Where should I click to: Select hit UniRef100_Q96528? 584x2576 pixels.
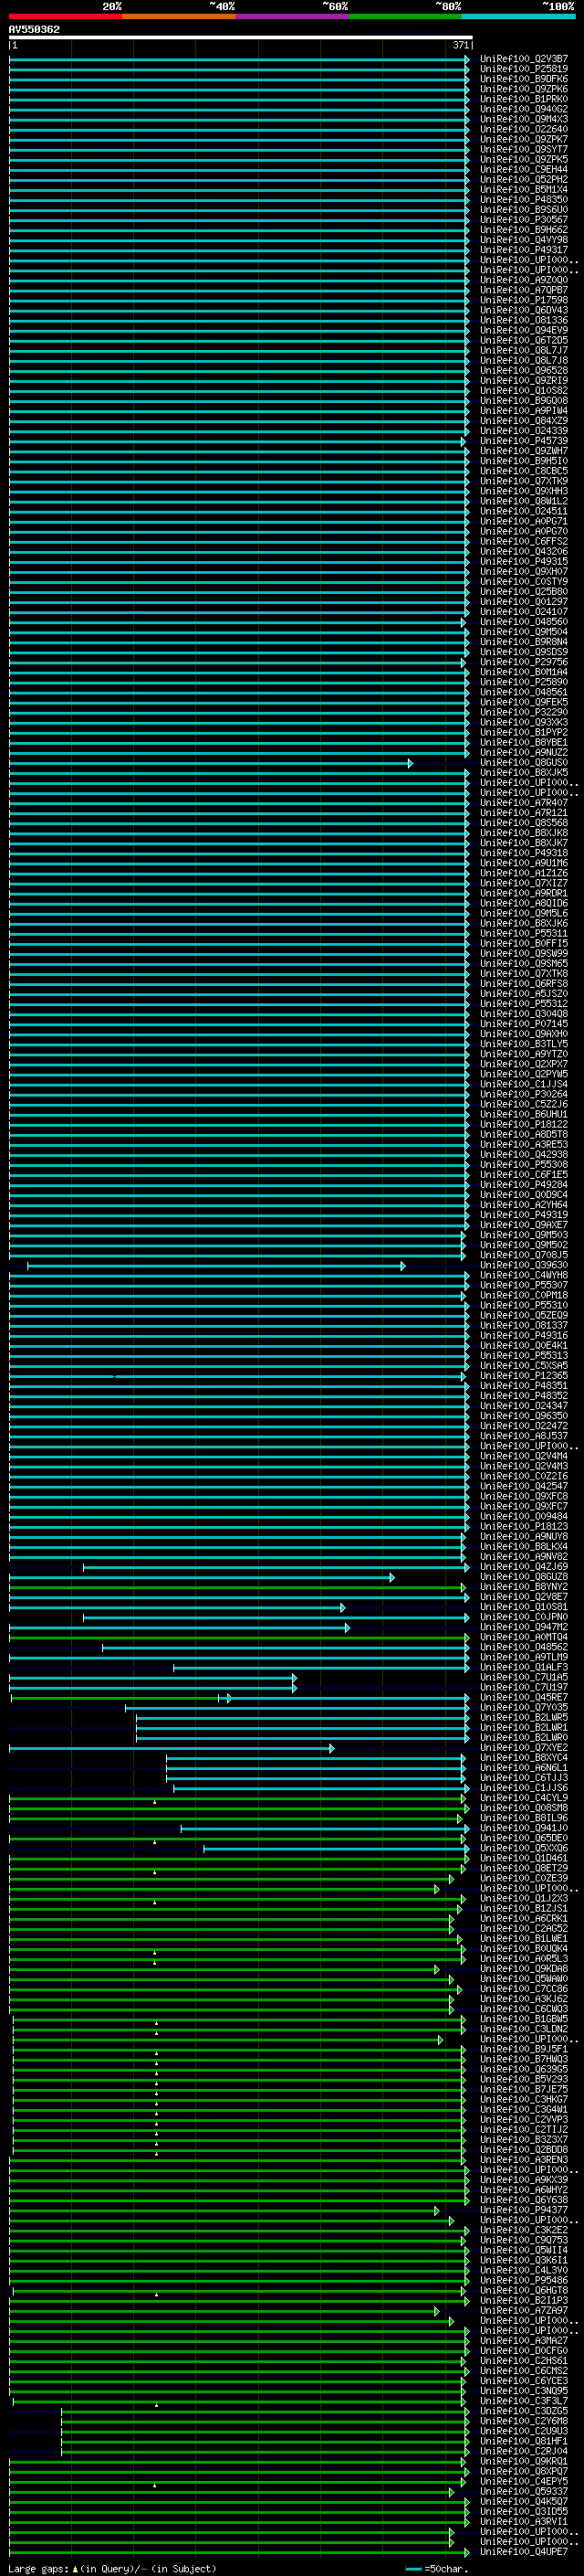click(x=524, y=370)
